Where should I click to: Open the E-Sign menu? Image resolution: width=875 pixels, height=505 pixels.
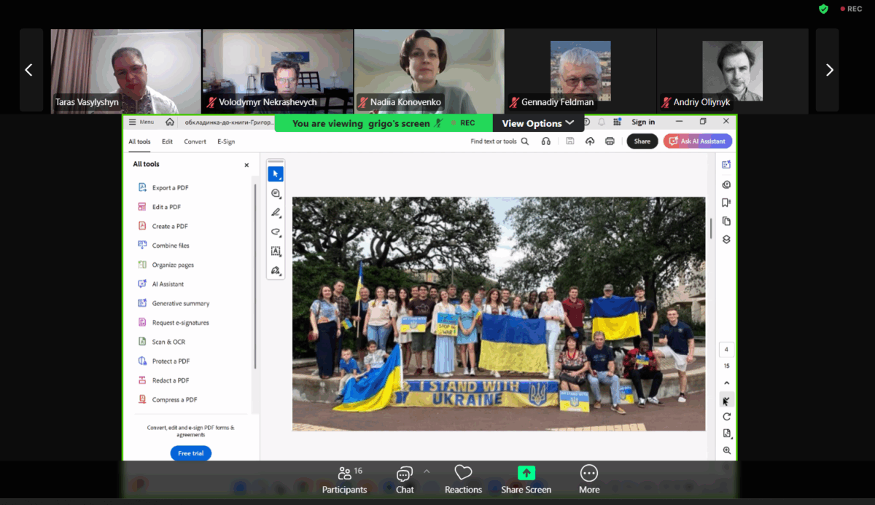pyautogui.click(x=226, y=141)
